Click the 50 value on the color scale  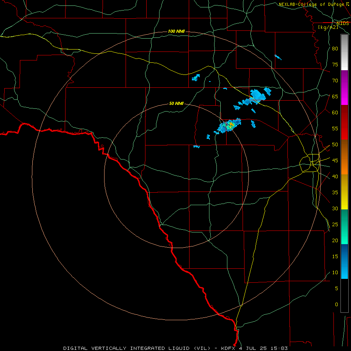click(335, 145)
